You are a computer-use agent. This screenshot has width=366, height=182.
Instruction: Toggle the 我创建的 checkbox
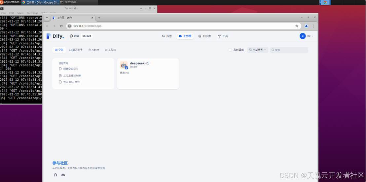(230, 50)
